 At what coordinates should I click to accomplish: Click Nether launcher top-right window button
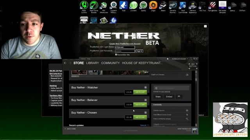coord(205,26)
